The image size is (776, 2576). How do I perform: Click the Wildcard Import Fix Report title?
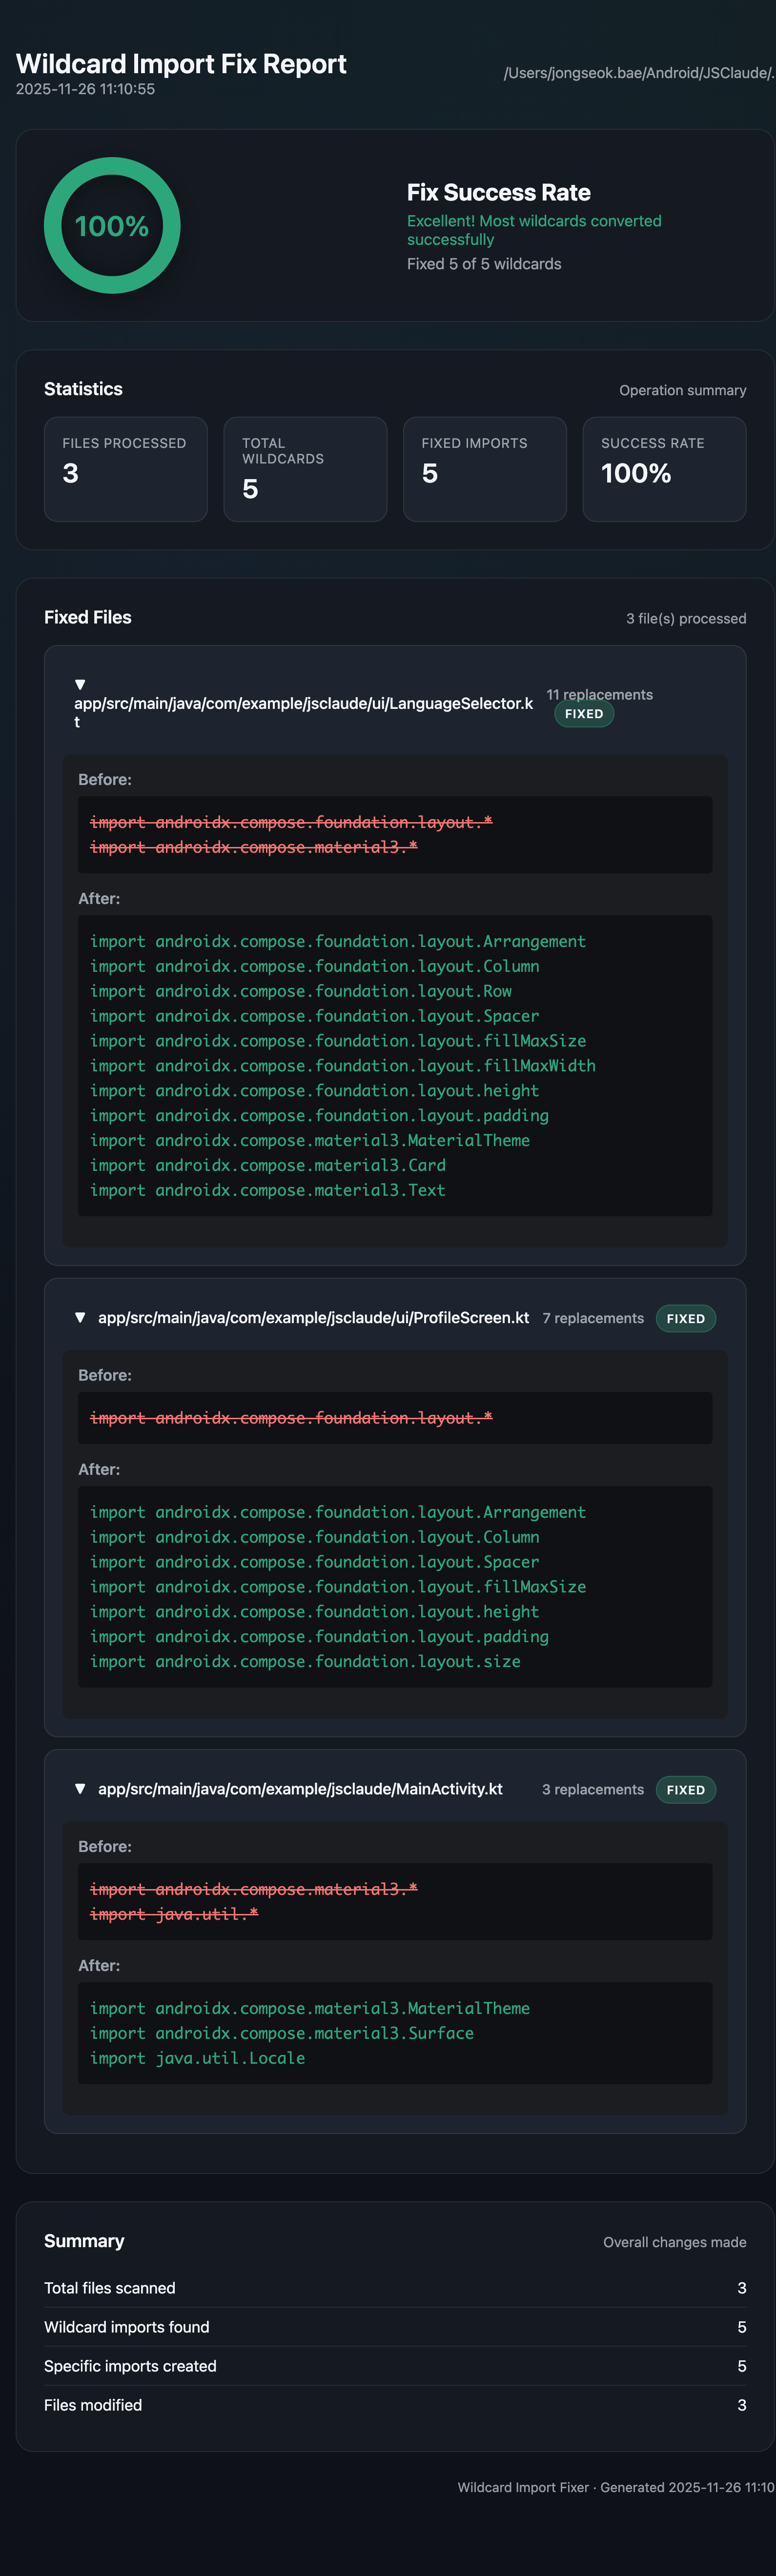181,64
